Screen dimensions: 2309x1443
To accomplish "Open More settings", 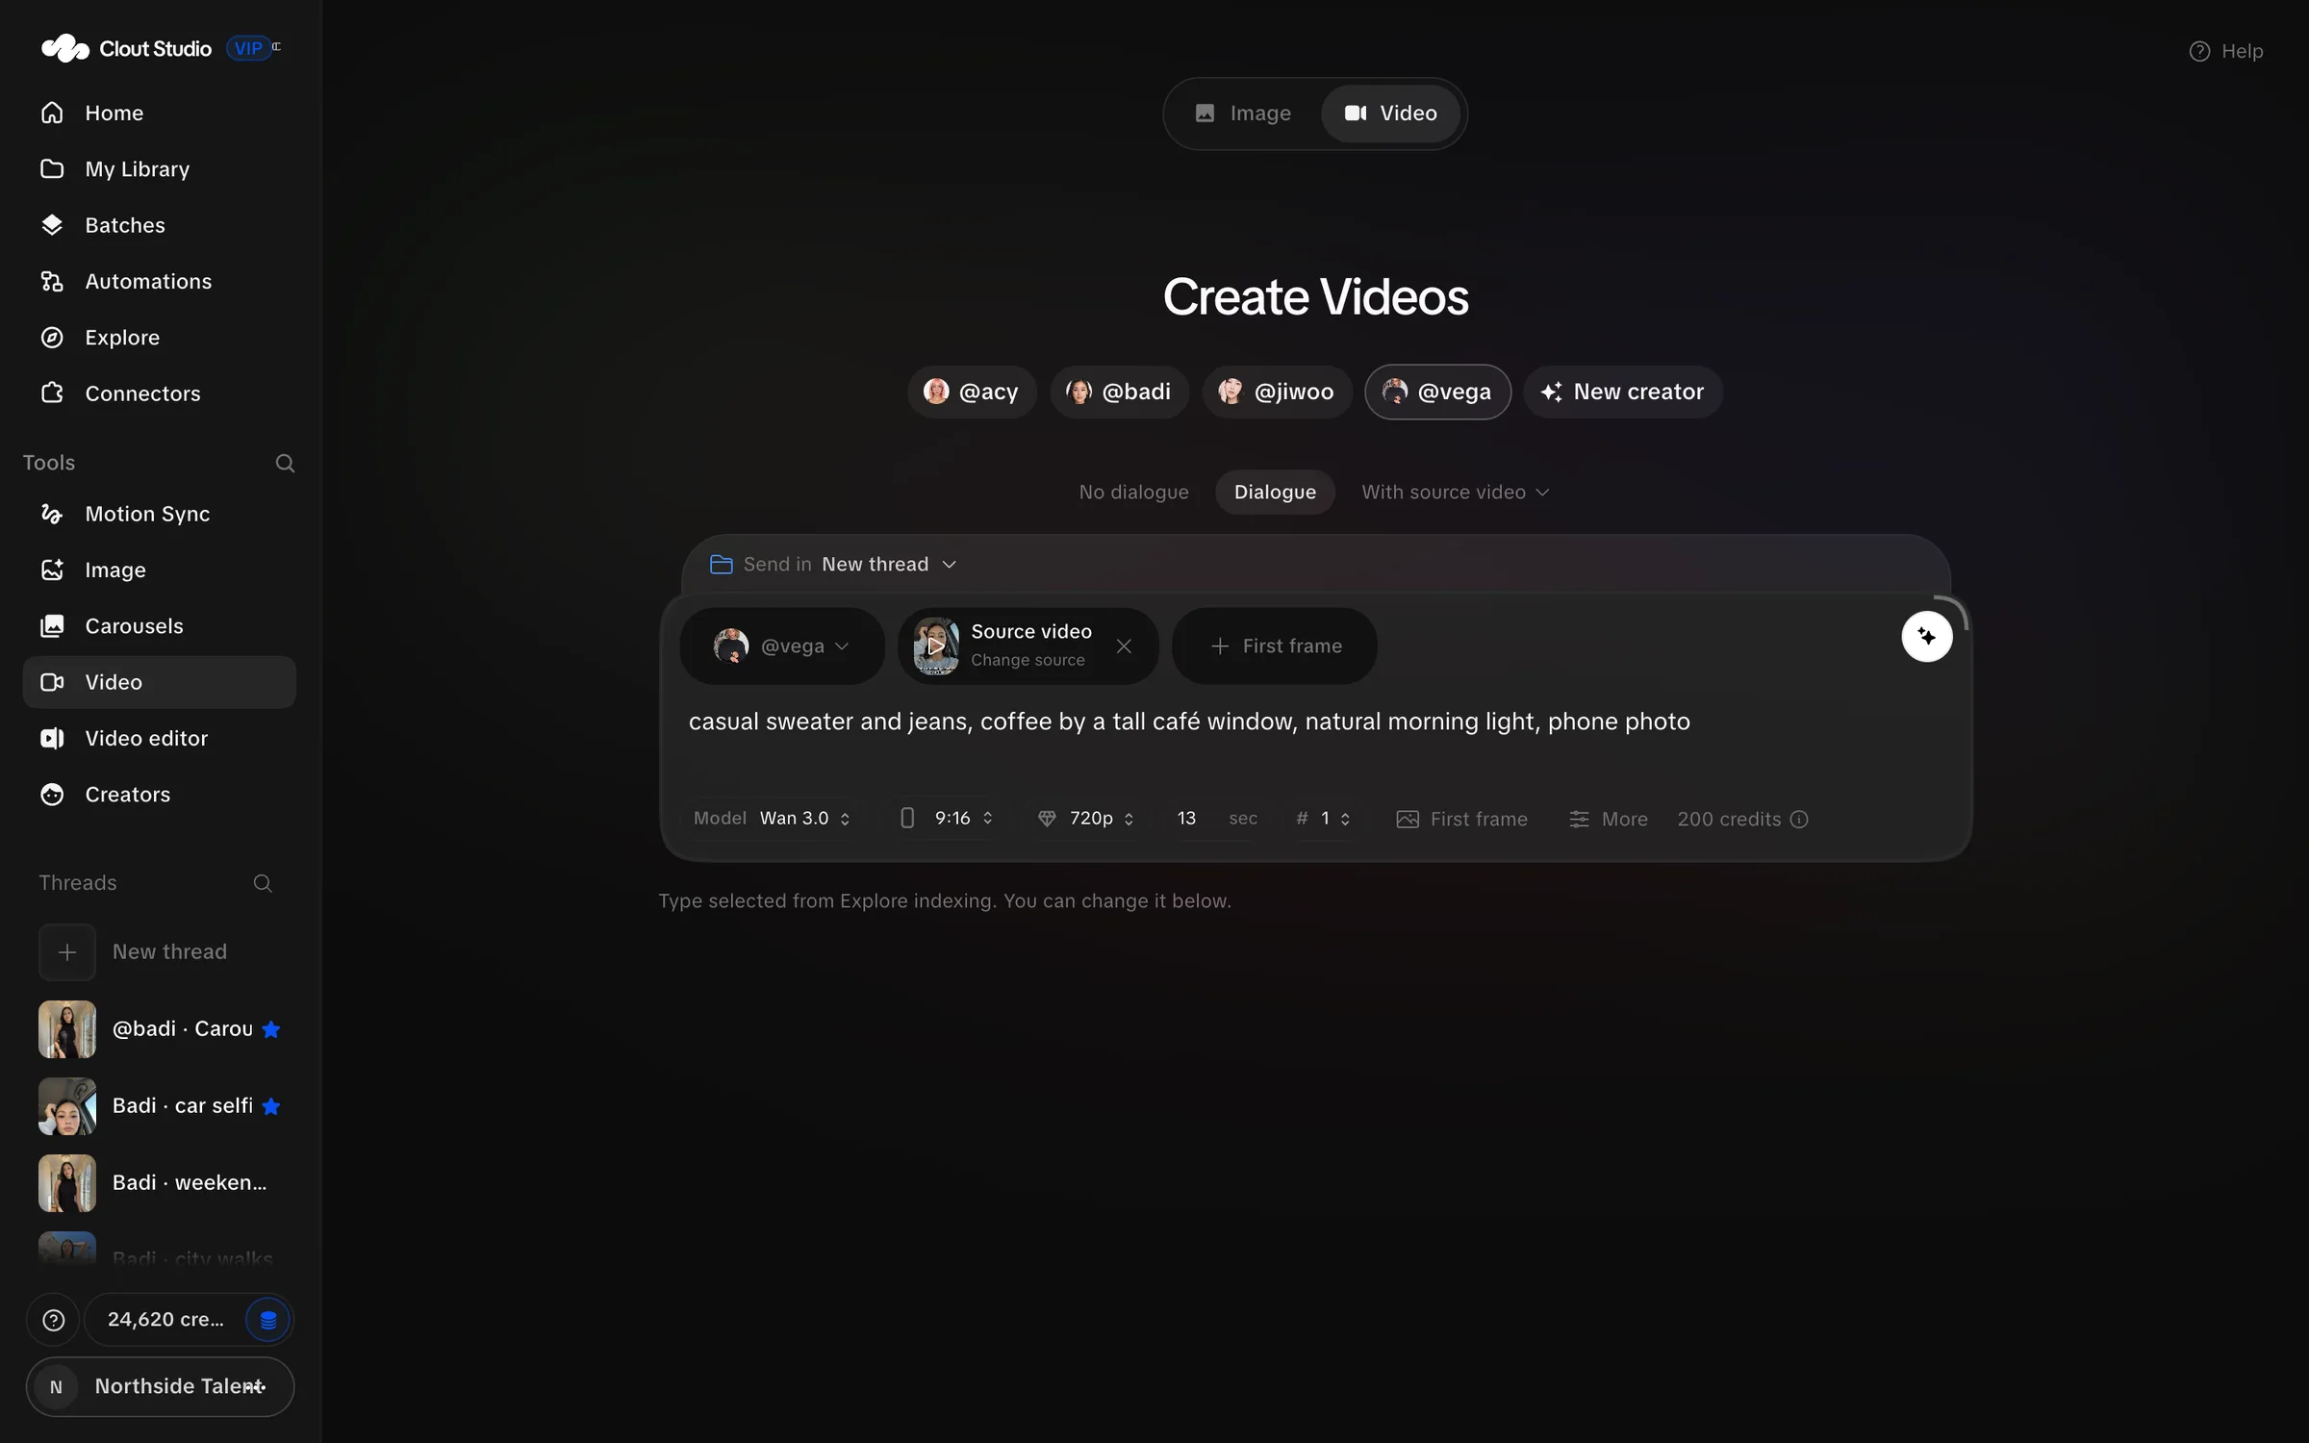I will (x=1609, y=820).
